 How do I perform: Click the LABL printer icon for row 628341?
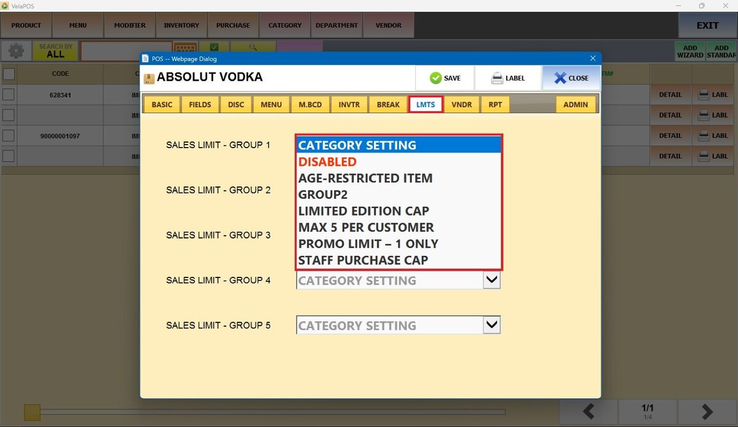point(715,95)
